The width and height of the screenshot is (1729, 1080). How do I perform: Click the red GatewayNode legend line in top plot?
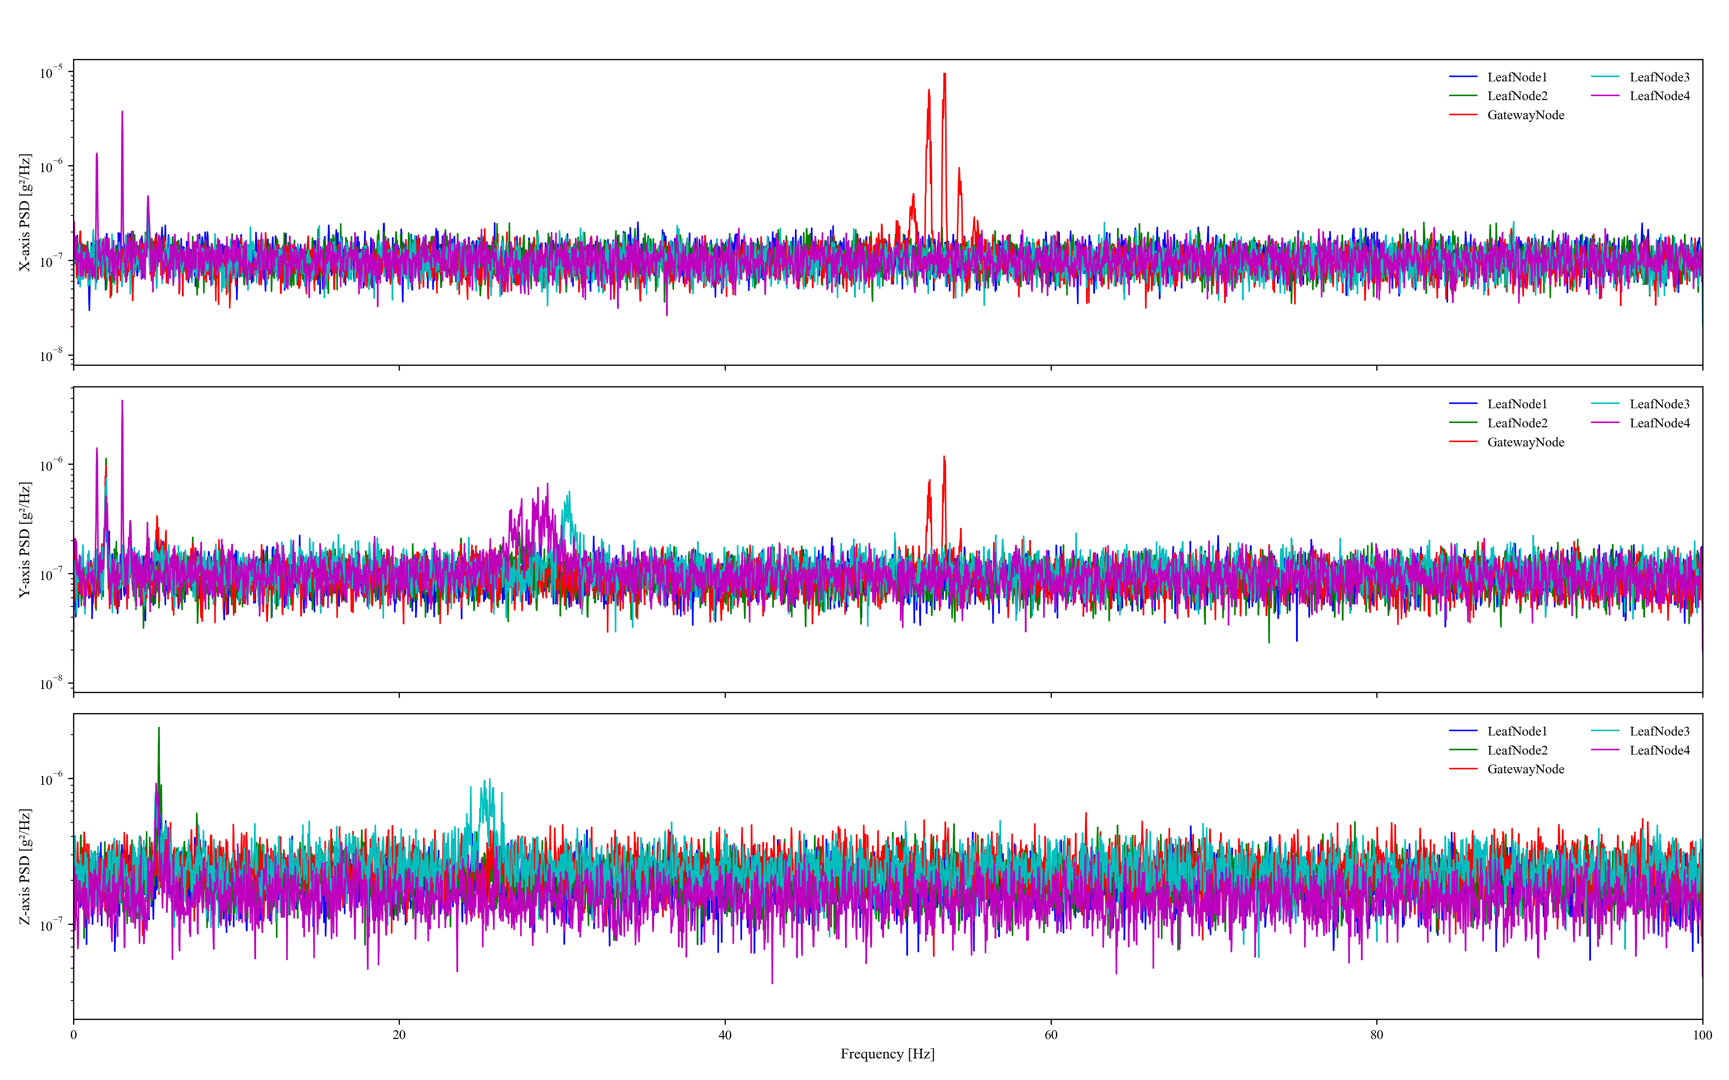1462,115
